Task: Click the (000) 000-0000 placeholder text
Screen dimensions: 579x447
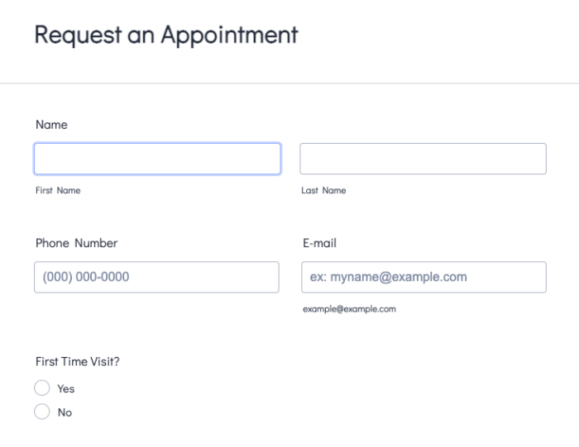Action: pyautogui.click(x=86, y=277)
